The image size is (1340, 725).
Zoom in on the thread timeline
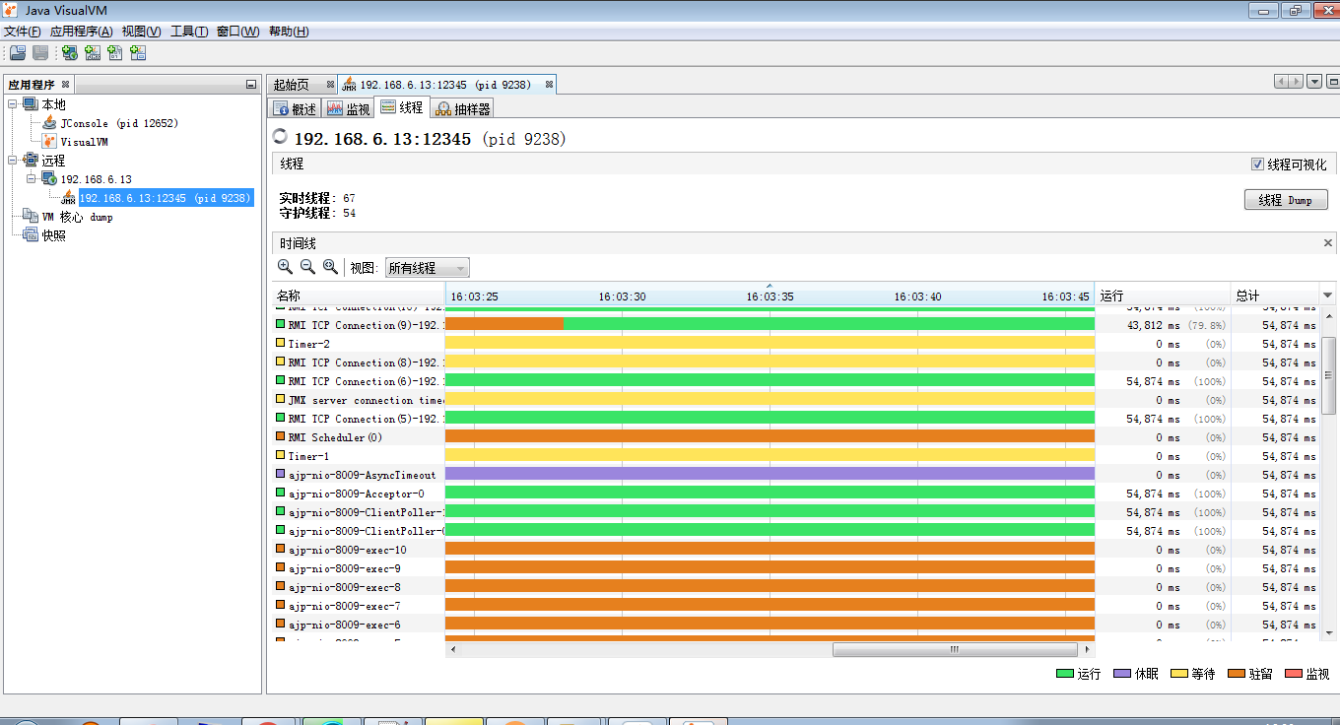click(285, 267)
